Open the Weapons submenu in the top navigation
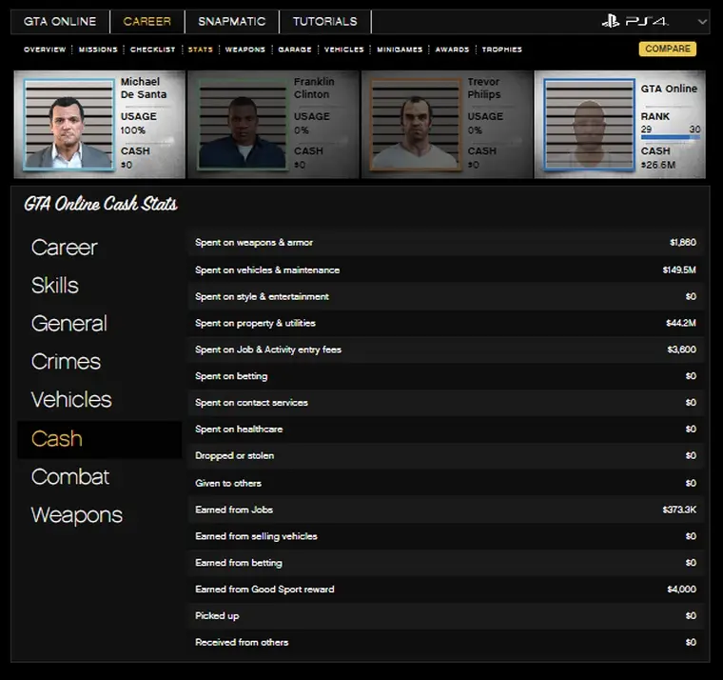 point(244,50)
